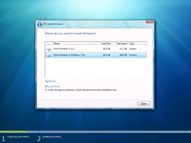Click the green setup progress bar

click(14, 132)
